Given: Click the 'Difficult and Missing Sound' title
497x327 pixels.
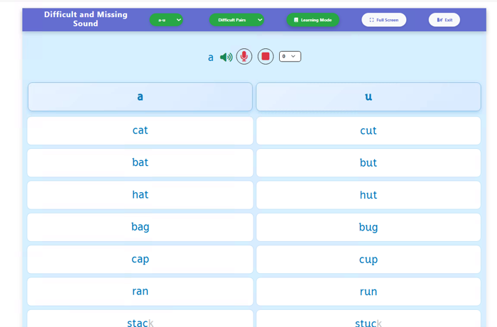Looking at the screenshot, I should tap(86, 19).
